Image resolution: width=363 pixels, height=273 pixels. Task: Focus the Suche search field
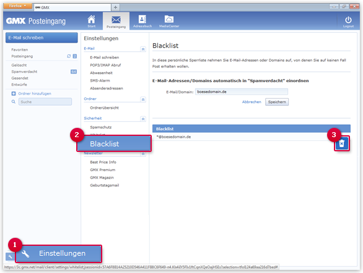point(45,101)
